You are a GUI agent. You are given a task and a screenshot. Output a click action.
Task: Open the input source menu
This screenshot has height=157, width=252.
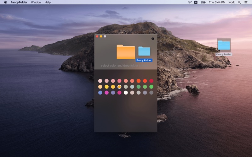pyautogui.click(x=196, y=2)
